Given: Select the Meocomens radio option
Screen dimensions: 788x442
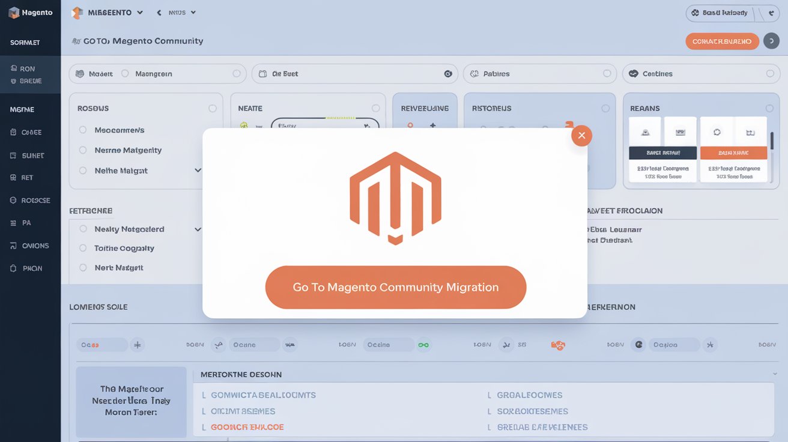Looking at the screenshot, I should click(x=83, y=130).
